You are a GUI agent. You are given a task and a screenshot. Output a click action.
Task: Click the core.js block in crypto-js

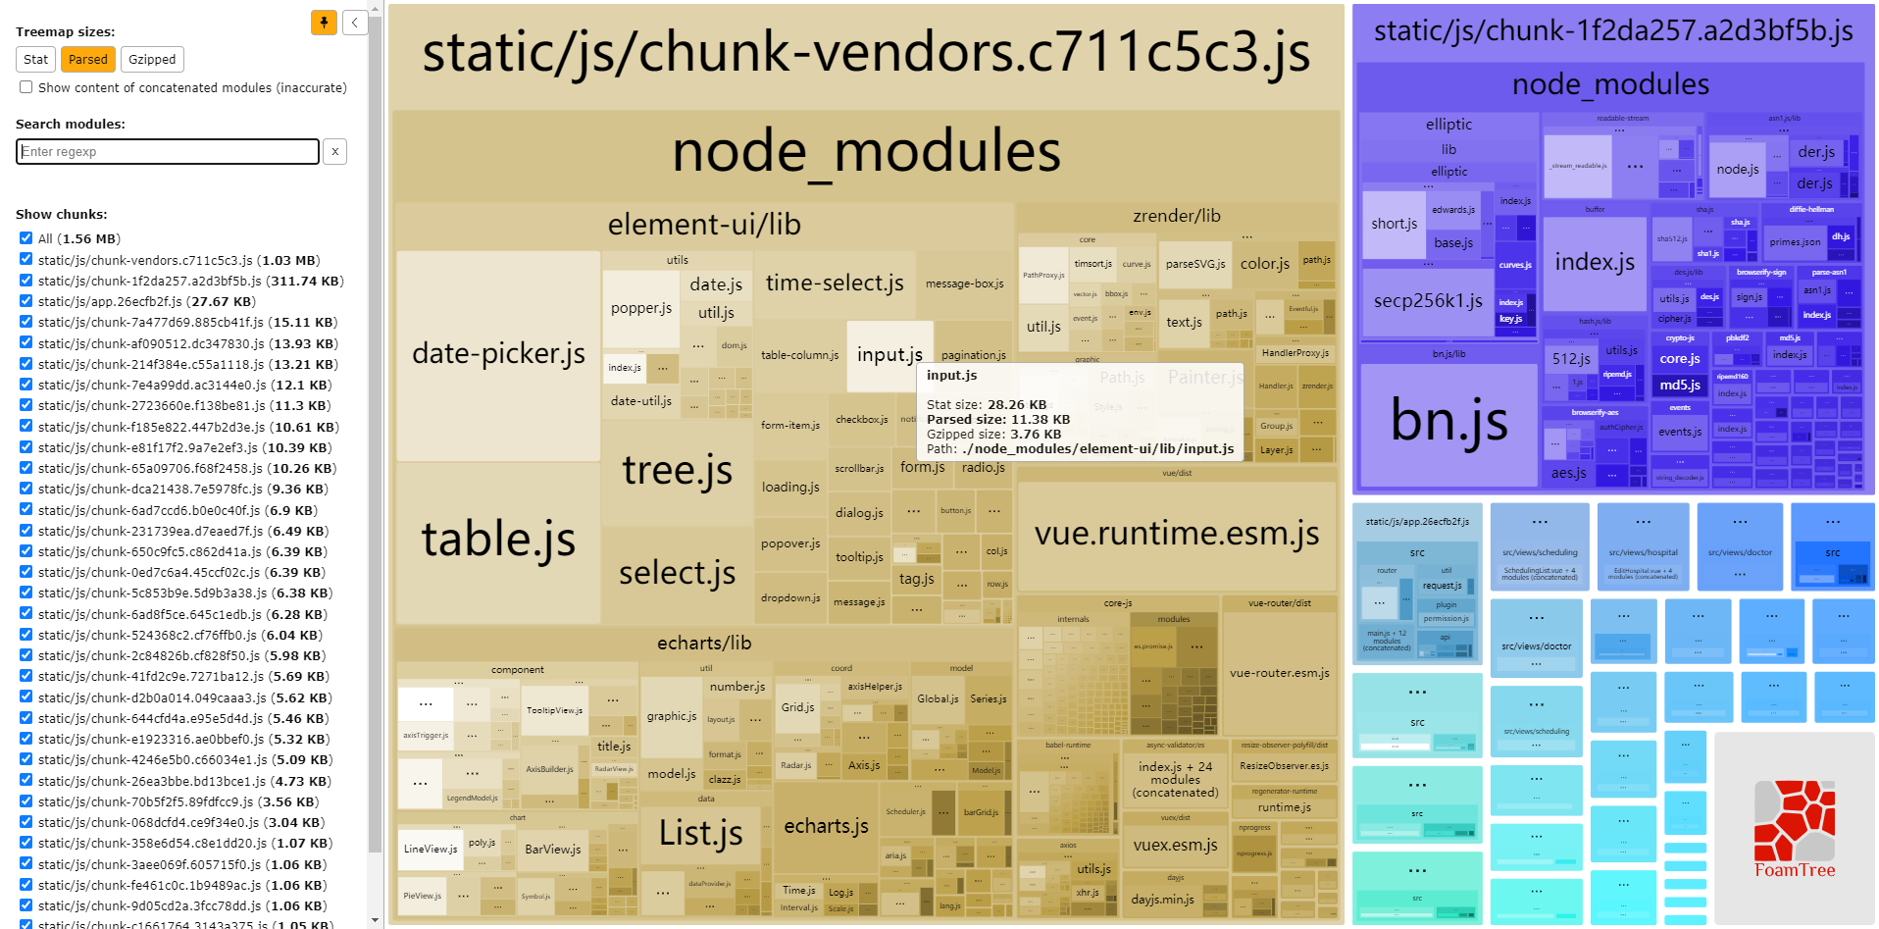tap(1680, 359)
